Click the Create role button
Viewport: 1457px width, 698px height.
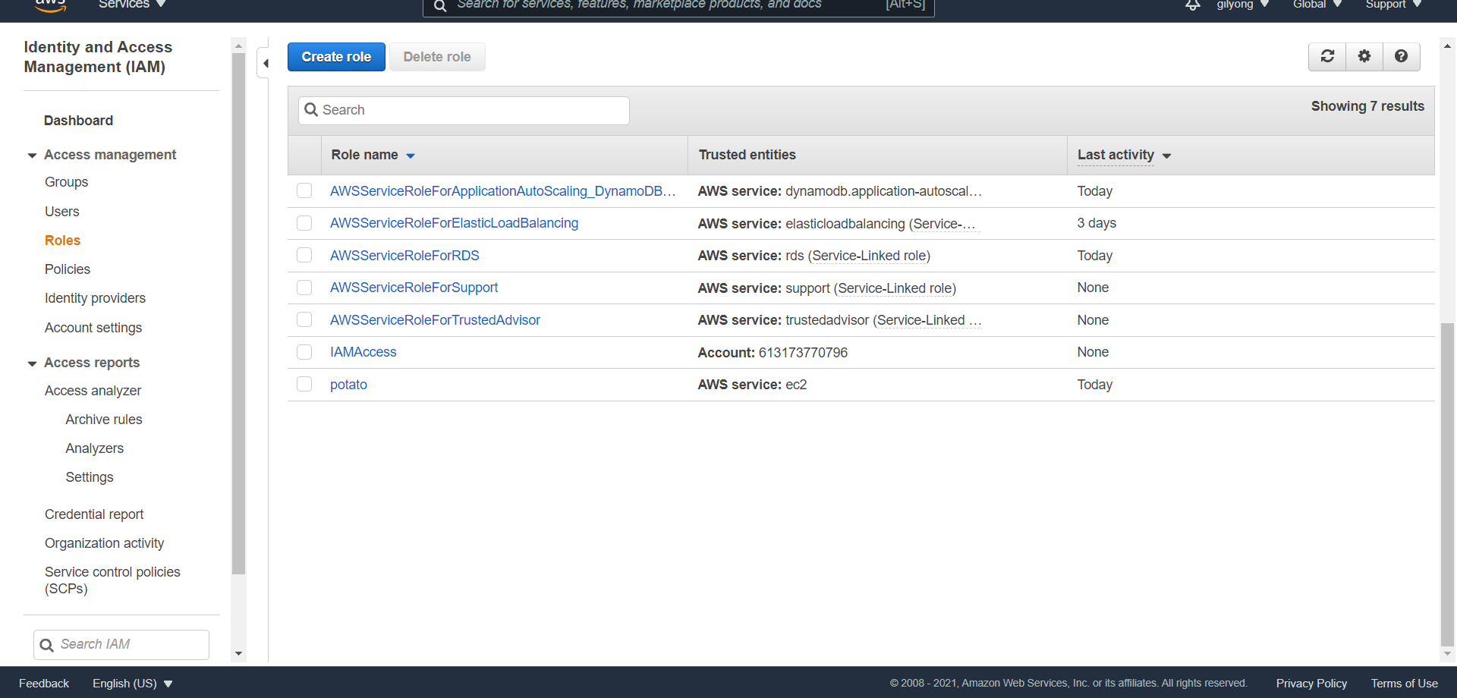(336, 57)
